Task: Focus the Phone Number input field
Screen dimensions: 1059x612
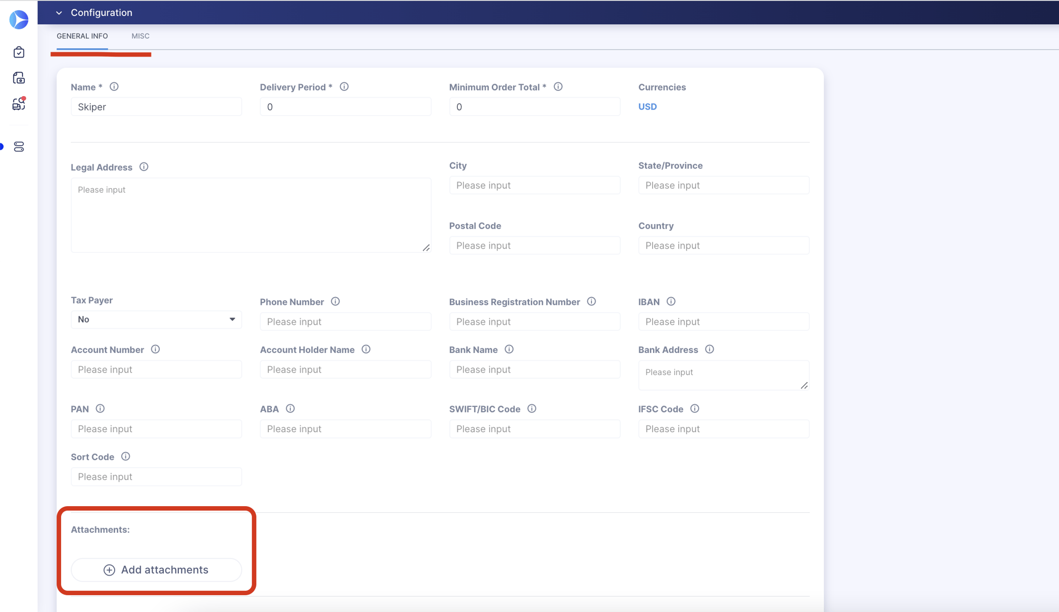Action: [345, 322]
